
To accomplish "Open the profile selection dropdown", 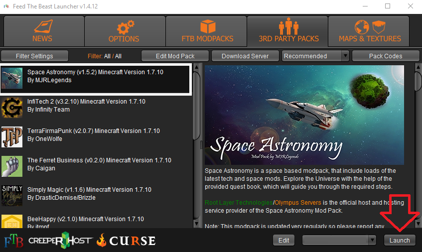I will [x=339, y=240].
